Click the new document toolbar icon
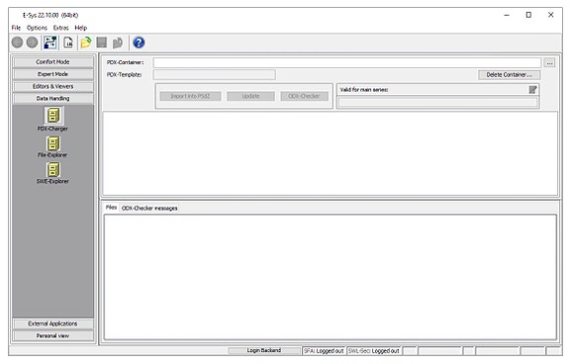Screen dimensions: 569x364 click(68, 43)
